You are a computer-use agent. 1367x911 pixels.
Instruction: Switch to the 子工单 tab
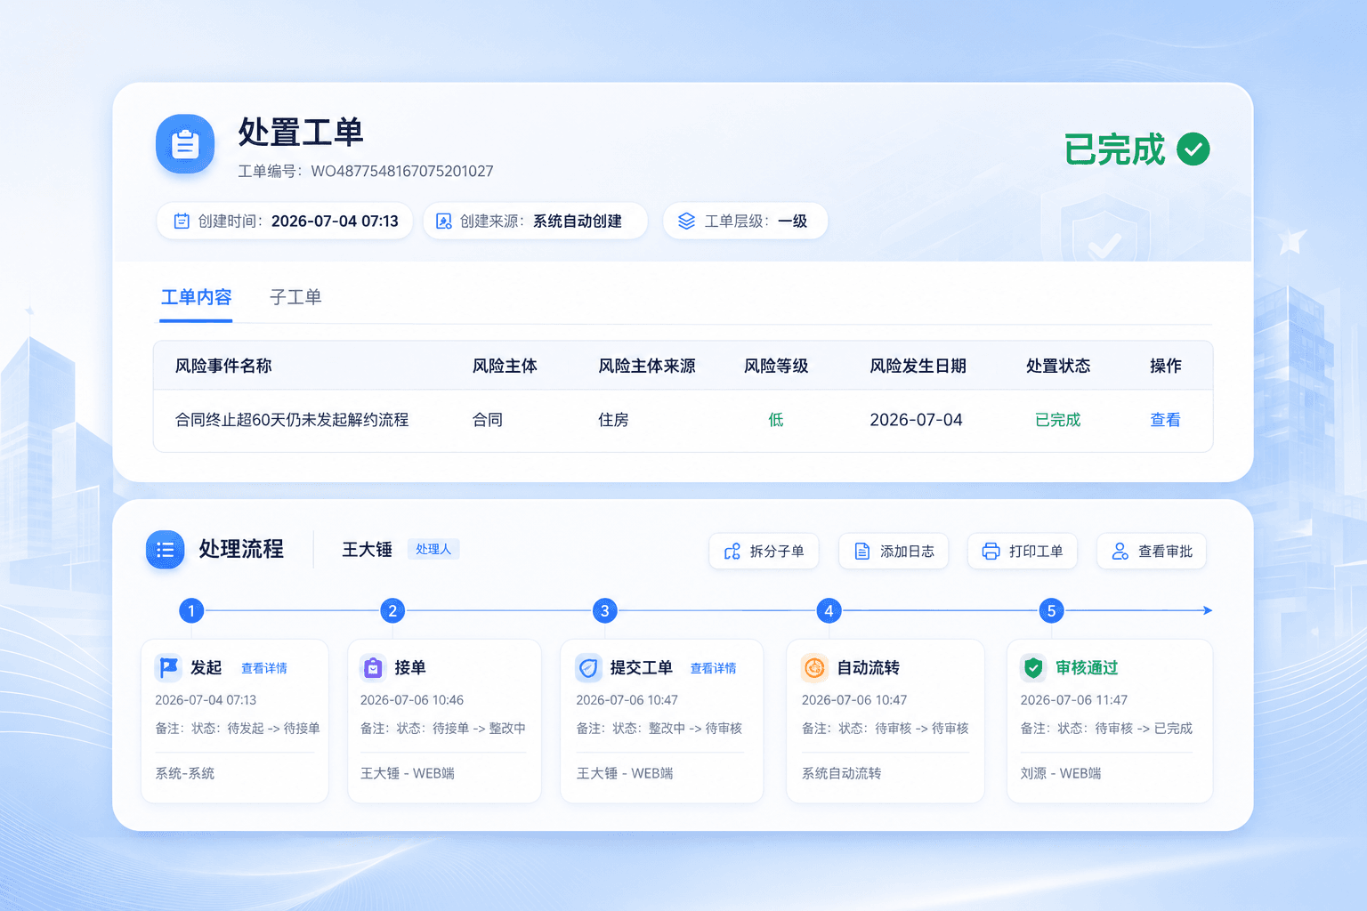pos(295,297)
